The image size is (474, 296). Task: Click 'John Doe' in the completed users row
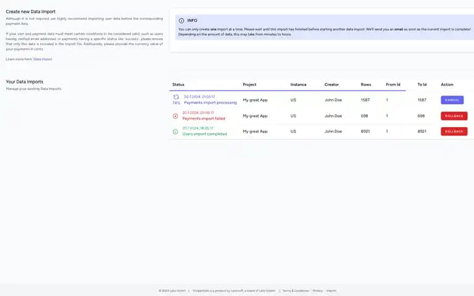click(333, 131)
